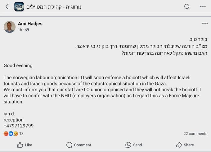View the 13 reactions count
Image resolution: width=211 pixels, height=152 pixels.
pos(21,134)
